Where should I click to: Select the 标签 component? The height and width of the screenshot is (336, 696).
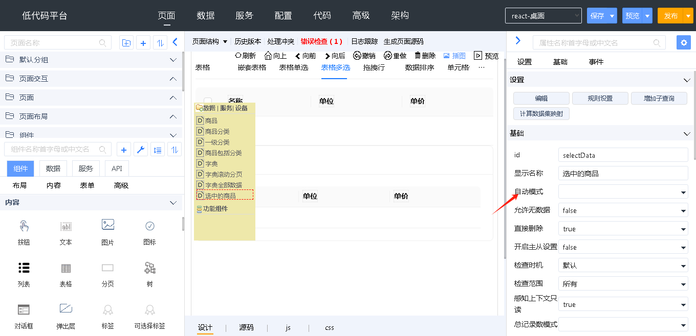click(107, 316)
